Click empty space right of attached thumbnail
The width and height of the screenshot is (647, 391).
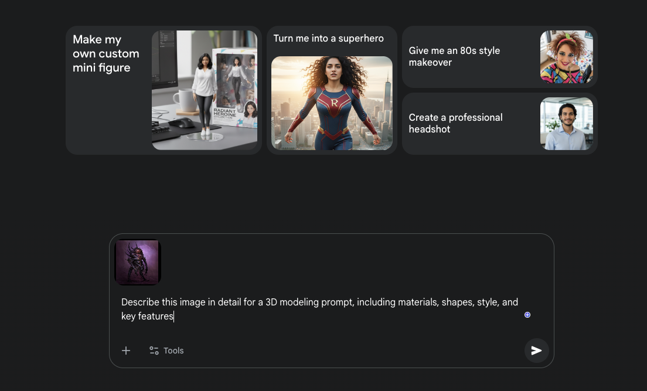tap(352, 262)
